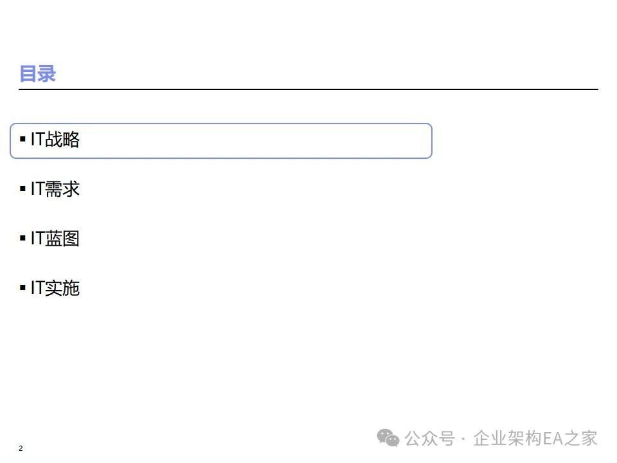Click the 录 character in the title
The height and width of the screenshot is (463, 617).
pos(47,73)
